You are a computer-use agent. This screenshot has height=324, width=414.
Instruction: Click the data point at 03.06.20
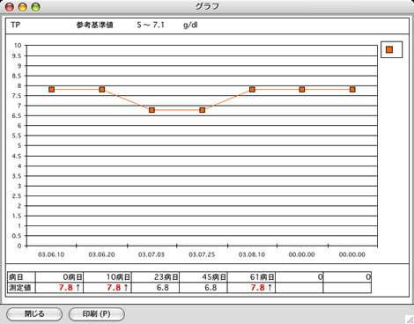102,89
